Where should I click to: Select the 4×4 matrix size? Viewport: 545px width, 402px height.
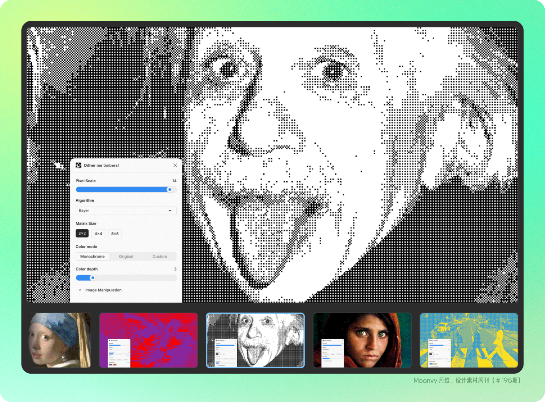tap(98, 234)
